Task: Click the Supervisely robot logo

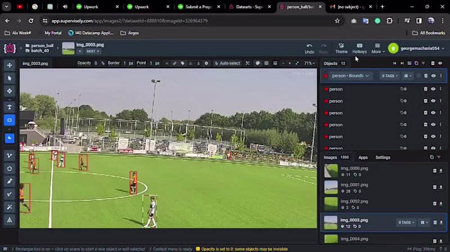Action: [x=10, y=48]
